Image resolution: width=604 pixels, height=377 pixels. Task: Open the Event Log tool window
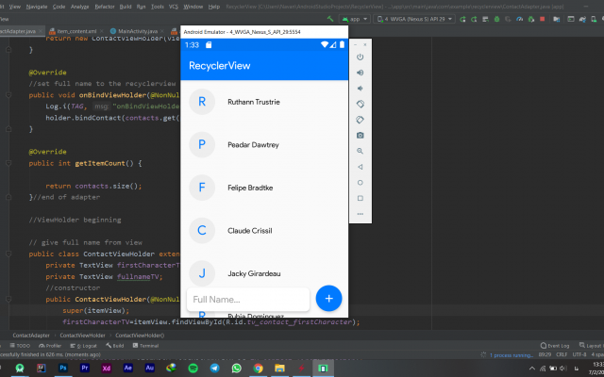[555, 346]
